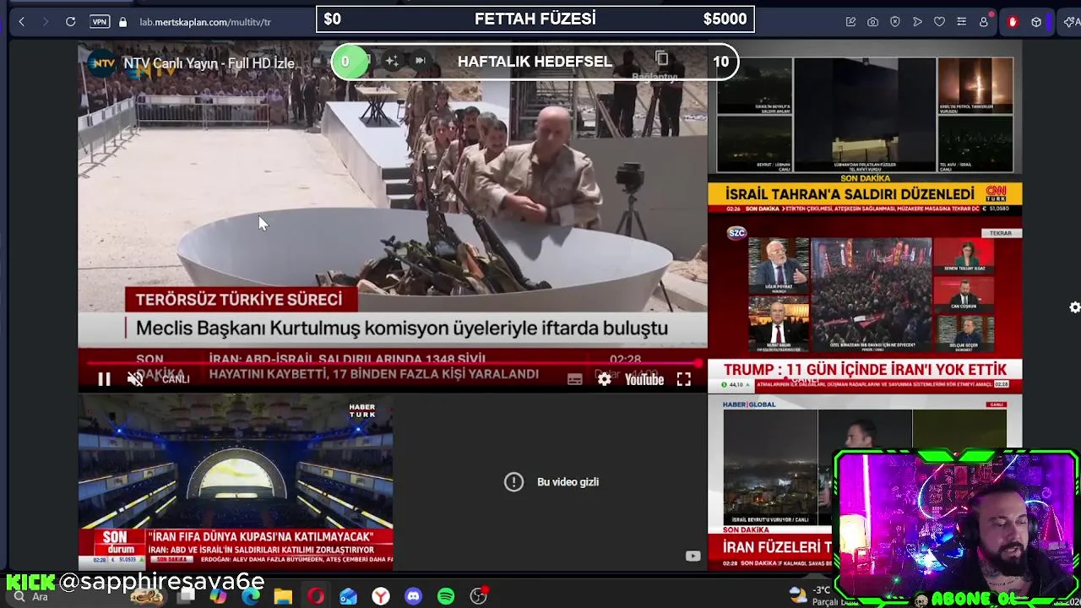Click the red extension icon in toolbar
Viewport: 1081px width, 608px height.
point(1013,22)
